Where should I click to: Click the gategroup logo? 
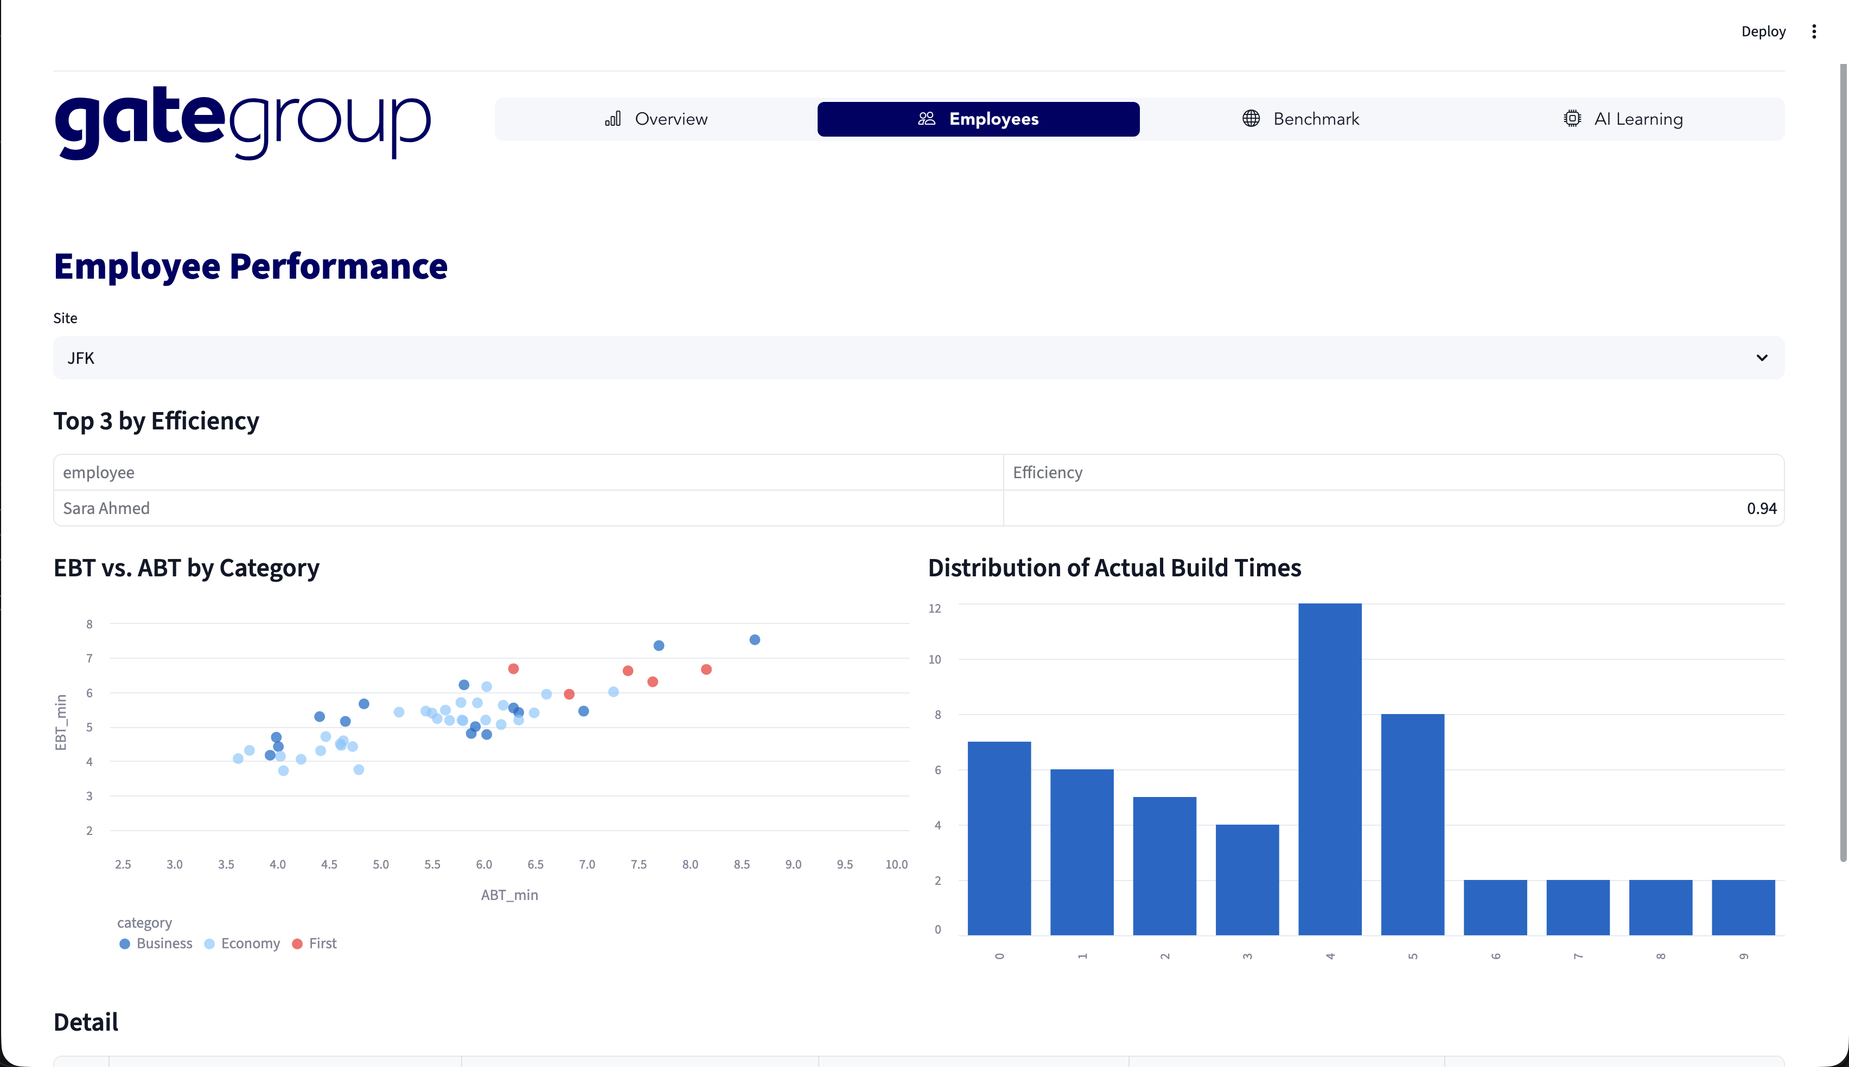tap(242, 123)
